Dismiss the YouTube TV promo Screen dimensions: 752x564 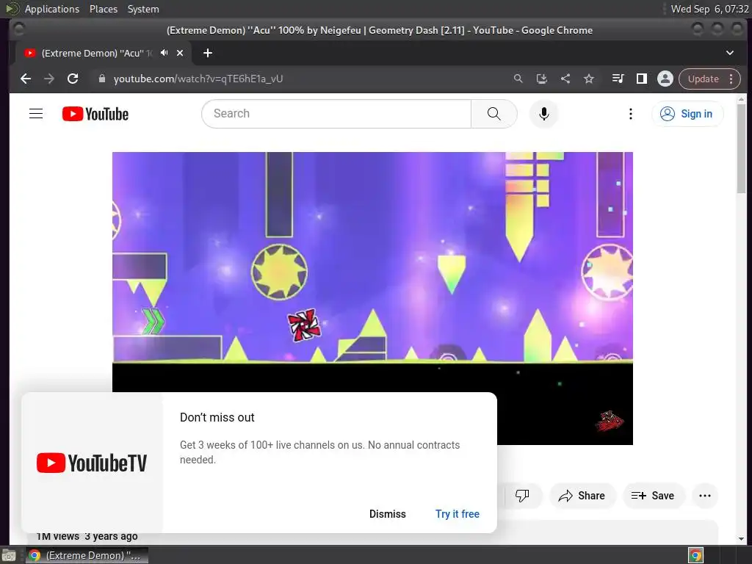click(388, 513)
